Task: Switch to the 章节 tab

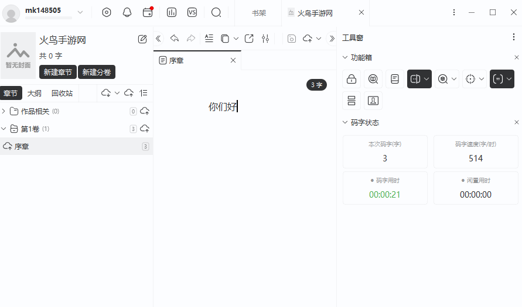Action: [11, 93]
